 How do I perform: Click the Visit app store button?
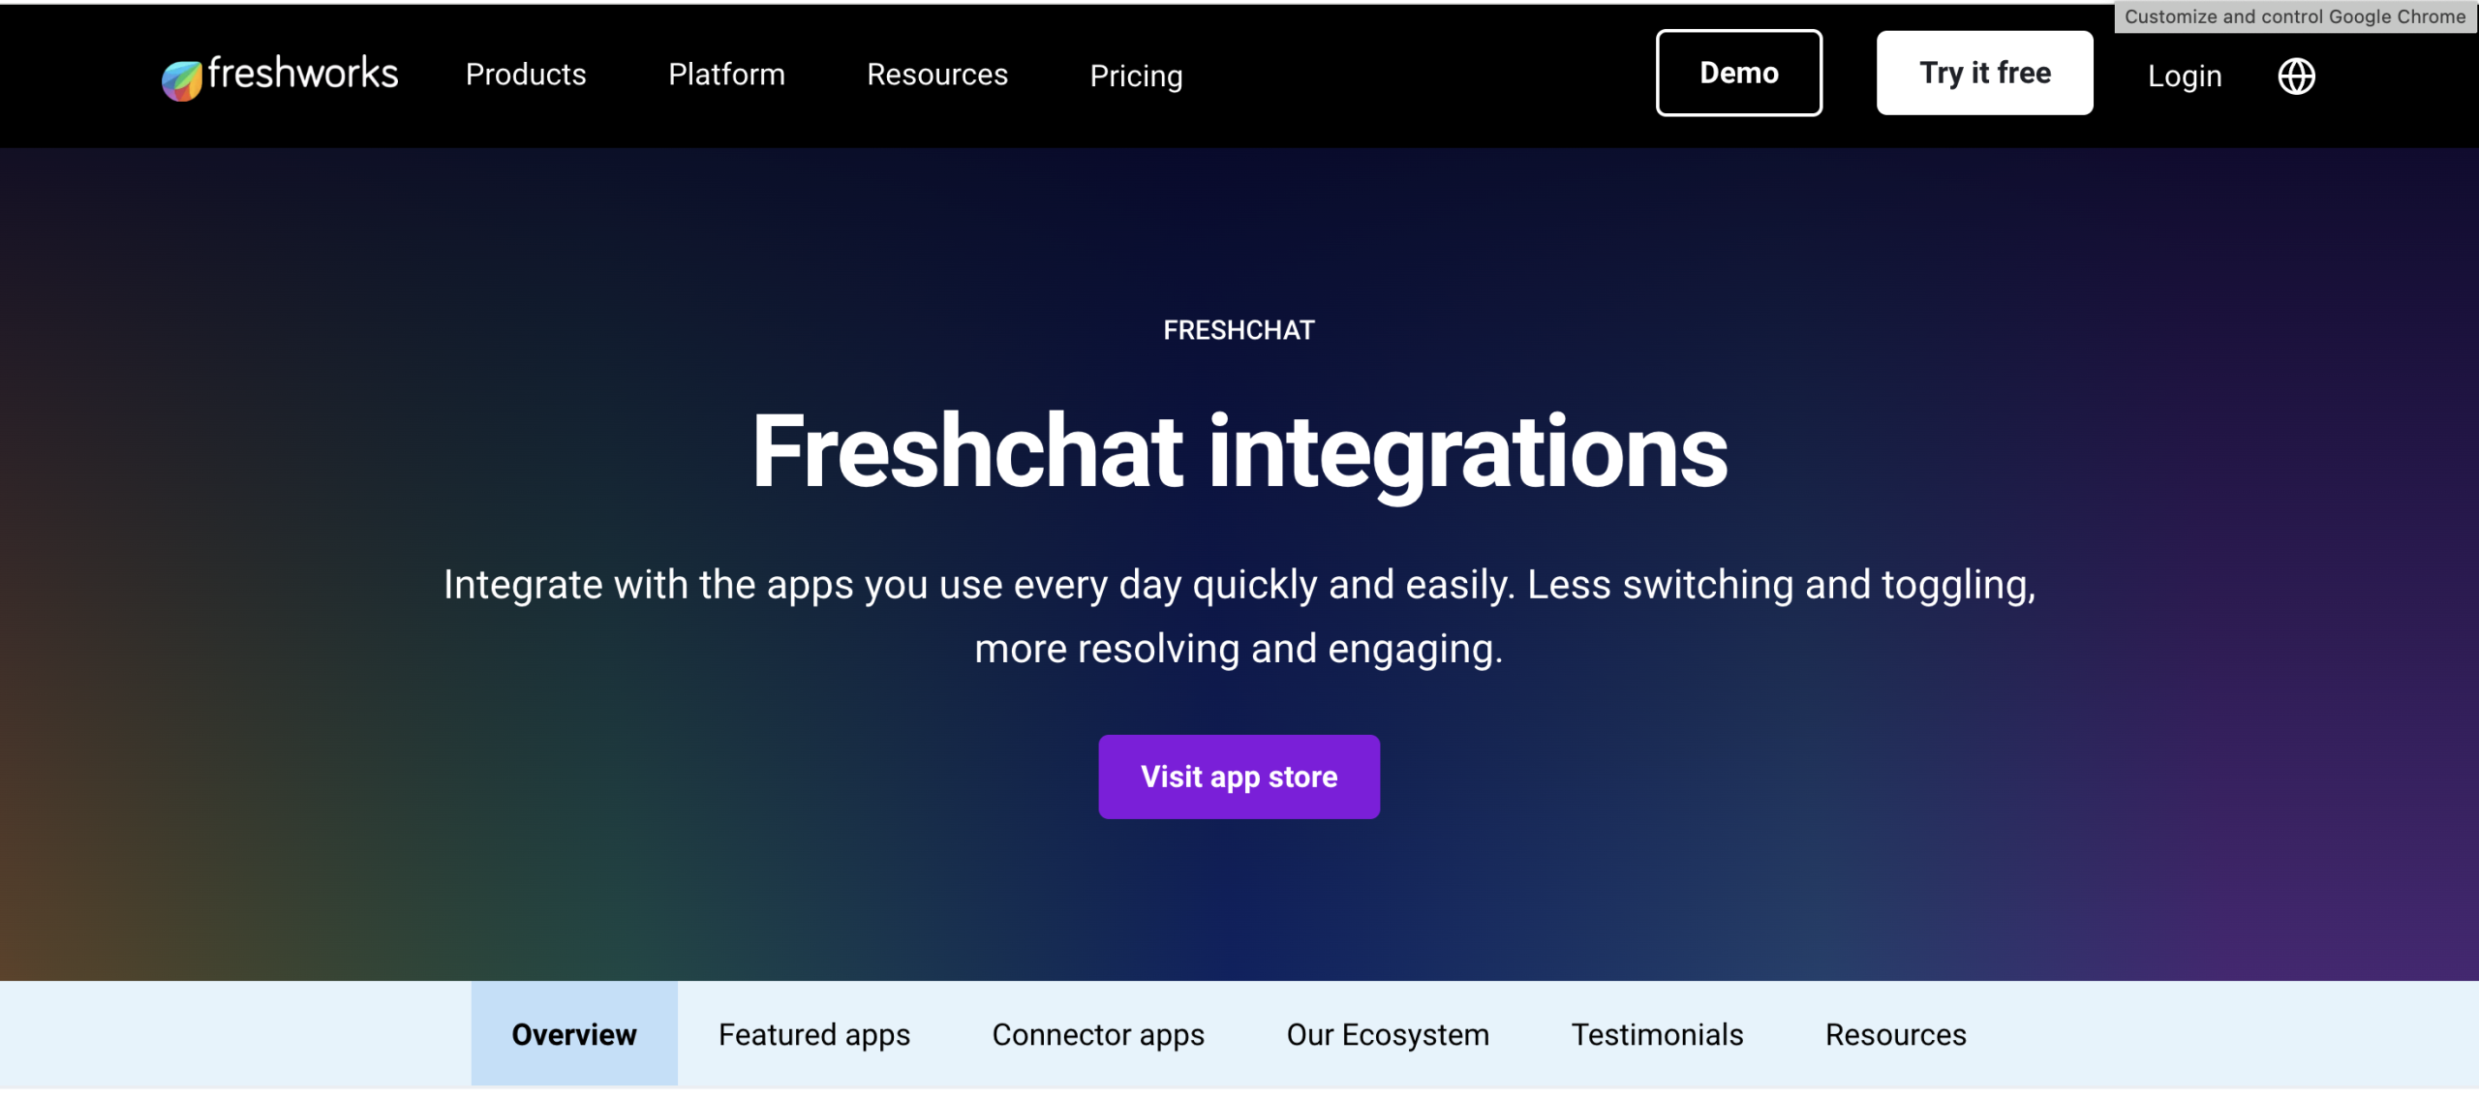[1239, 776]
